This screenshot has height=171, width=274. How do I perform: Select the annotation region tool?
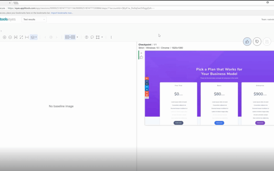pyautogui.click(x=98, y=37)
